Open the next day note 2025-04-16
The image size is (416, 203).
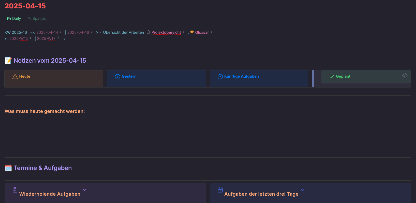pyautogui.click(x=78, y=32)
